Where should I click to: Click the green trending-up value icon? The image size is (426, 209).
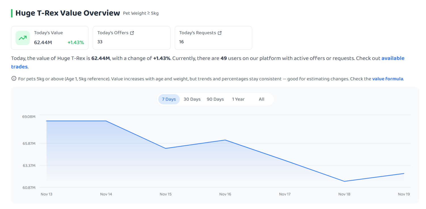coord(23,38)
